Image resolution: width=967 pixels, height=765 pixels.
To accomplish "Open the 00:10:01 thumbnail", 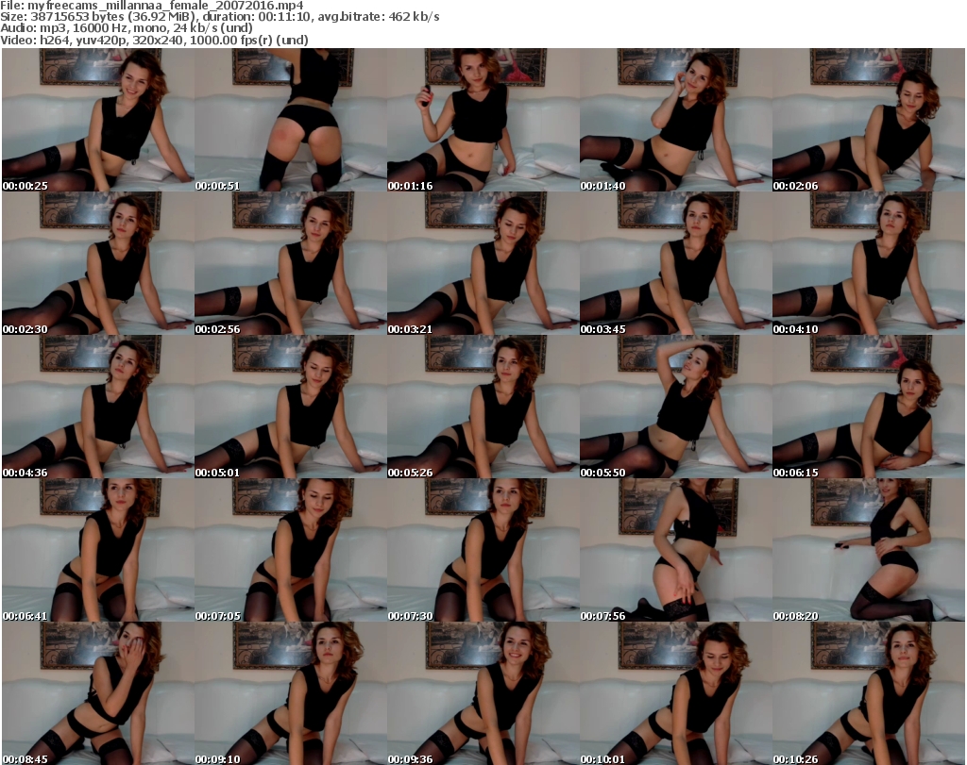I will click(x=676, y=693).
